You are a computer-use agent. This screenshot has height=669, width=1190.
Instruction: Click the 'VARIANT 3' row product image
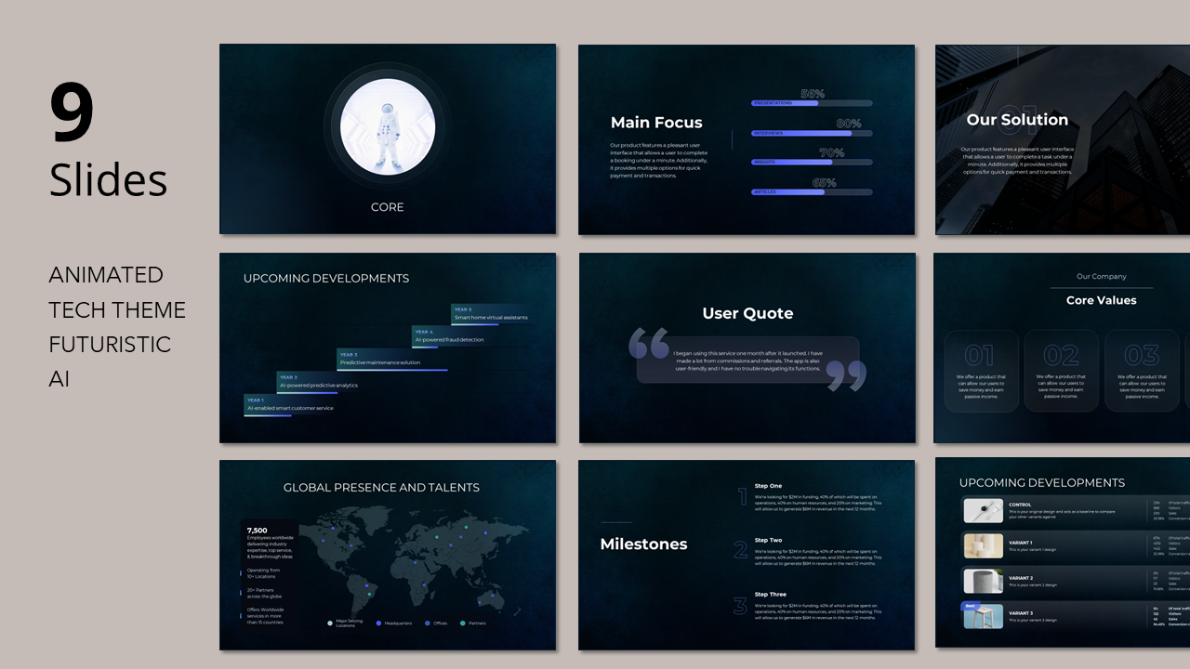point(983,616)
